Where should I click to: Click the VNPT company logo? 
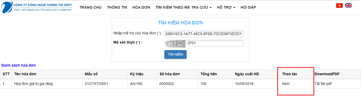pos(37,7)
